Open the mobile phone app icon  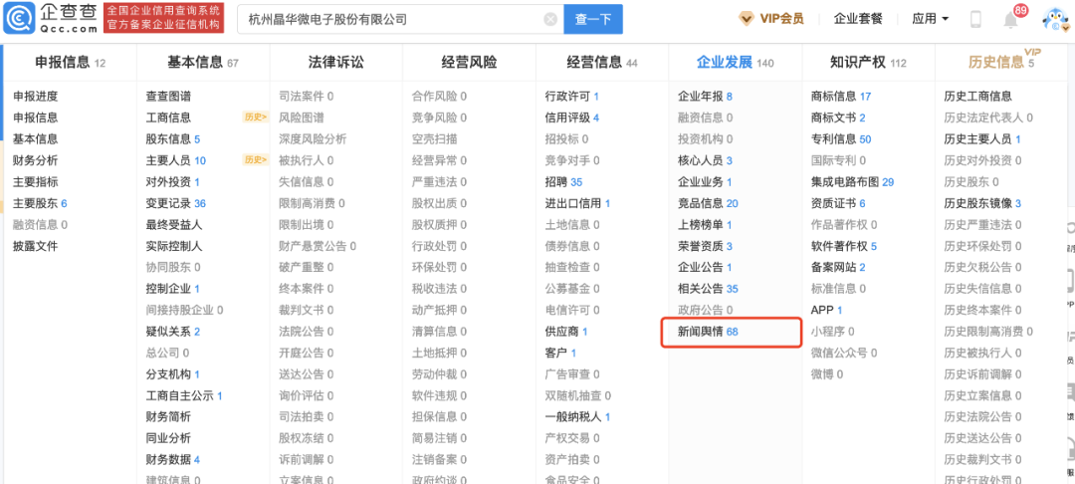click(975, 19)
